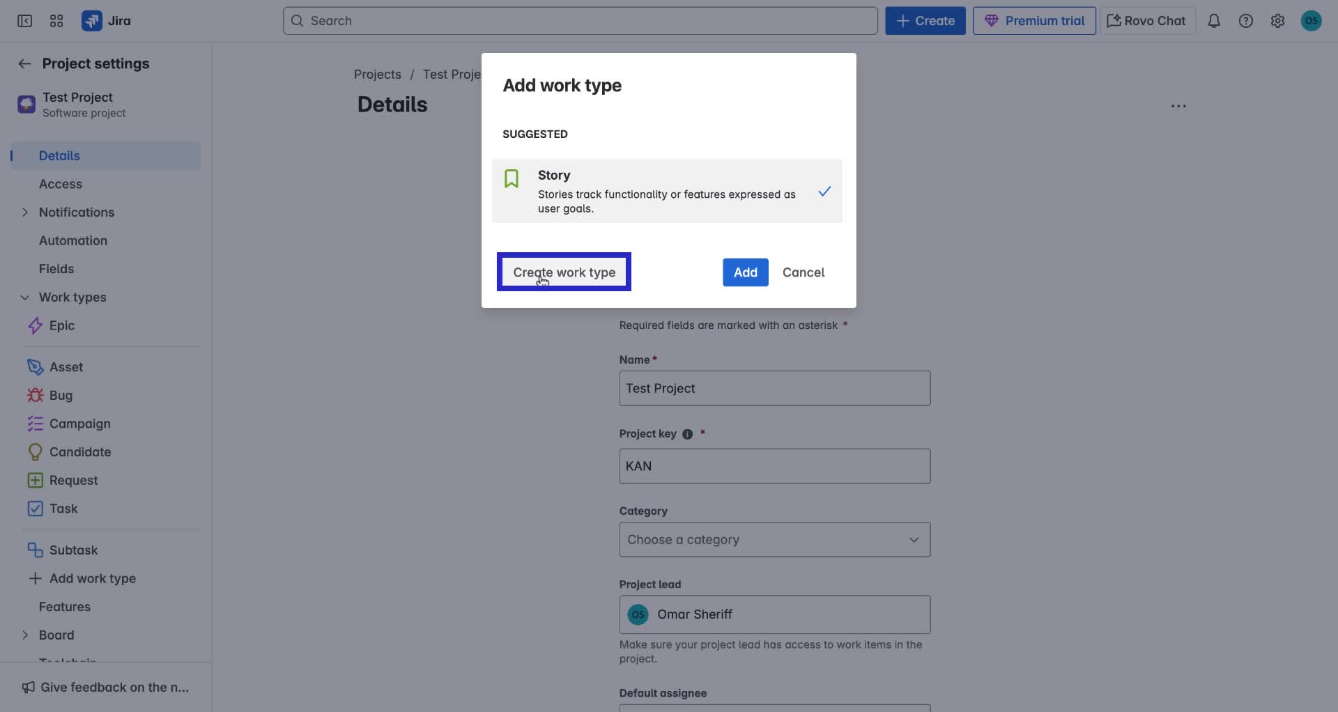Collapse the left navigation sidebar
This screenshot has height=712, width=1338.
coord(24,21)
